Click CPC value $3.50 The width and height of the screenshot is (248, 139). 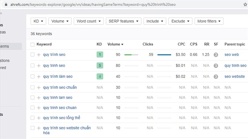click(180, 55)
